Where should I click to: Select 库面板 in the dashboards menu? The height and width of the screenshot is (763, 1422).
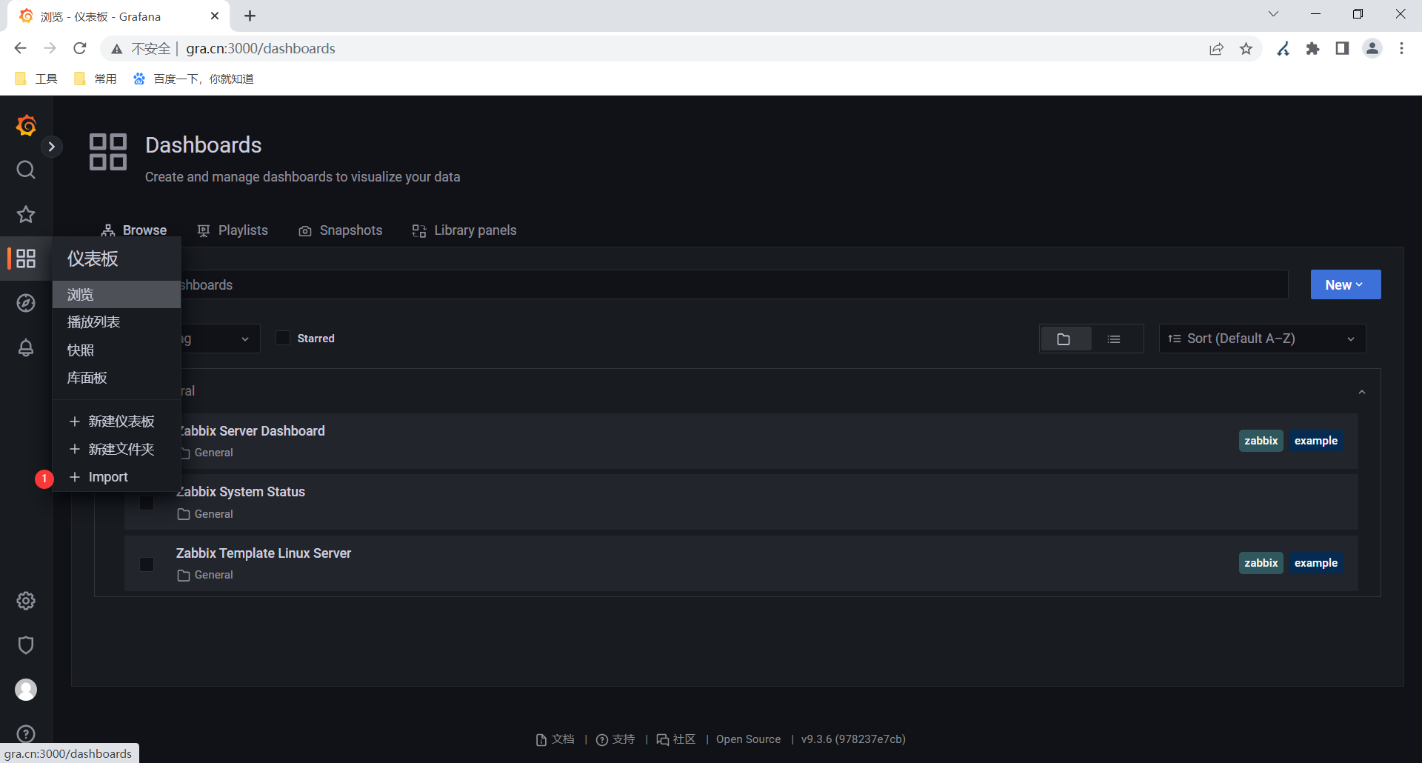click(116, 378)
